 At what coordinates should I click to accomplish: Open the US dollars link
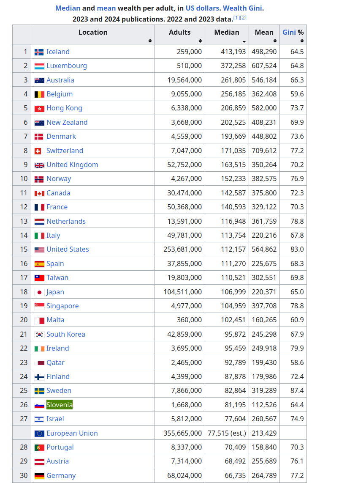pos(202,8)
